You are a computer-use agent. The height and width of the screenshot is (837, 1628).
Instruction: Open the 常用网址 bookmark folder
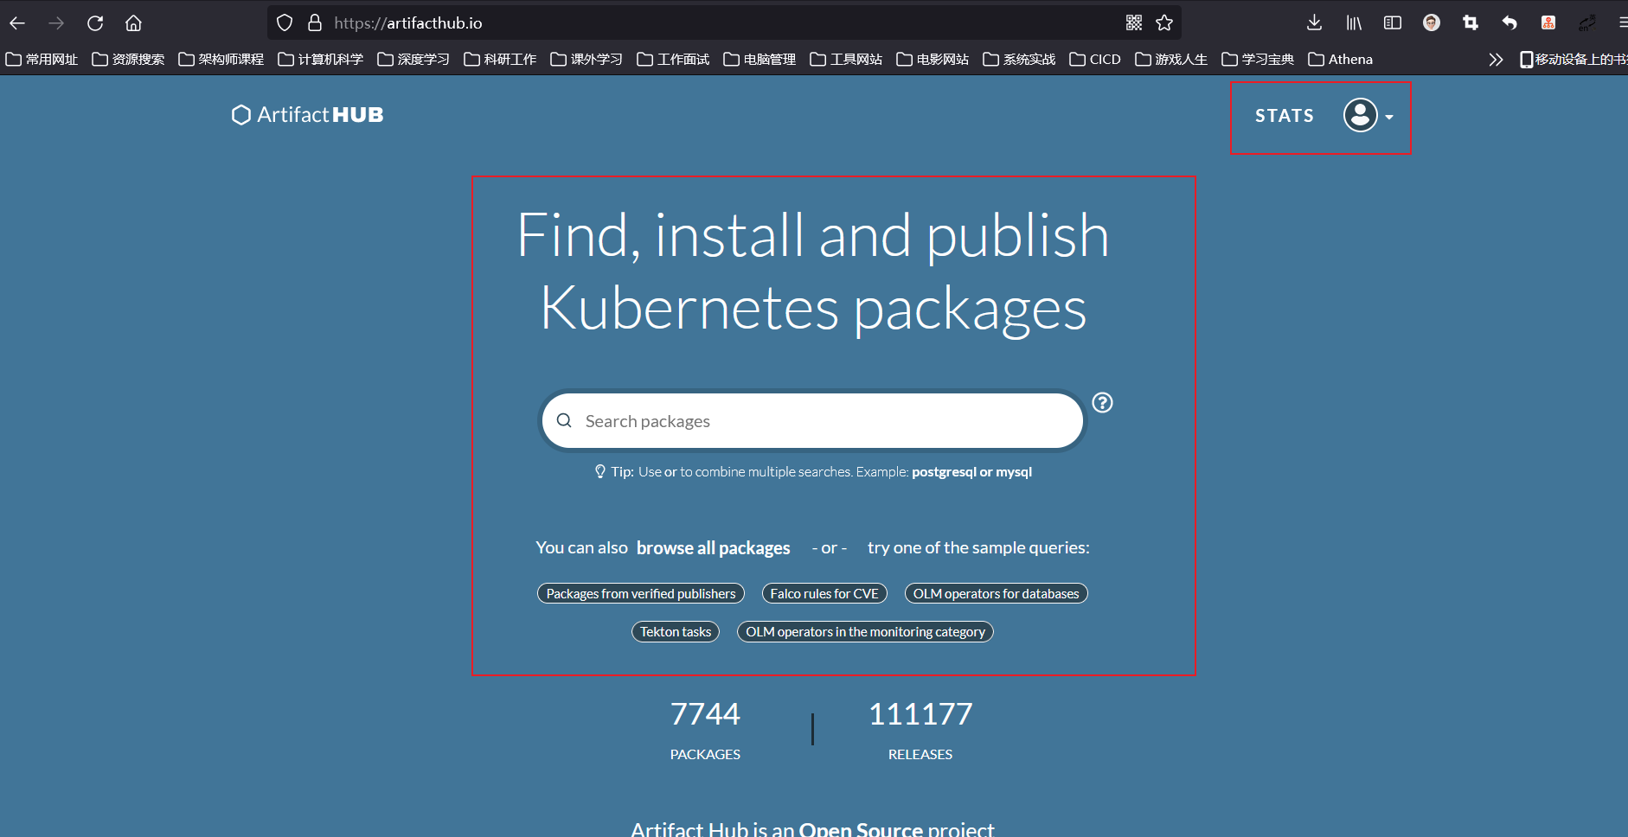pyautogui.click(x=42, y=60)
